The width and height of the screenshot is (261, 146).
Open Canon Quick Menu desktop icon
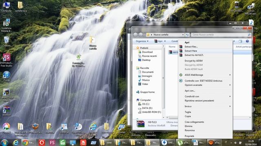point(7,95)
